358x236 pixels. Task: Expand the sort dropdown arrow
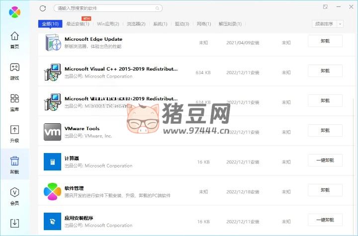click(x=340, y=24)
